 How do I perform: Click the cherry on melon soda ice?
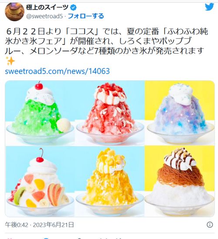pyautogui.click(x=39, y=86)
